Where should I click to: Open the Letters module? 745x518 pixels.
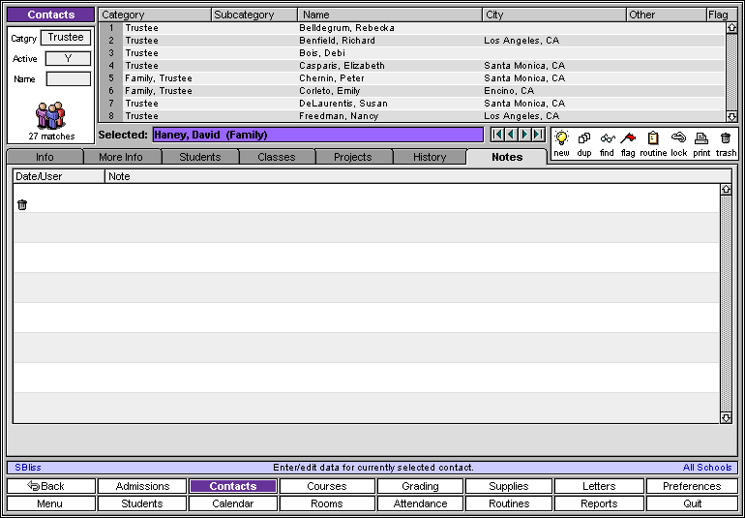click(599, 486)
